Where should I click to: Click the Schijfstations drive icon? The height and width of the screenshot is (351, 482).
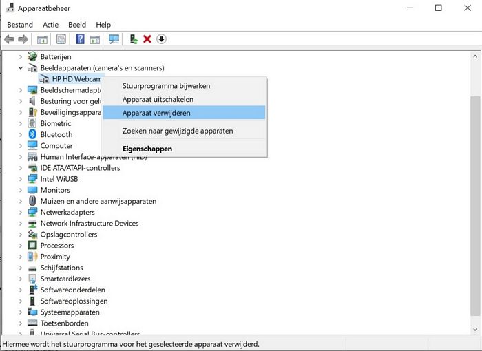point(32,268)
